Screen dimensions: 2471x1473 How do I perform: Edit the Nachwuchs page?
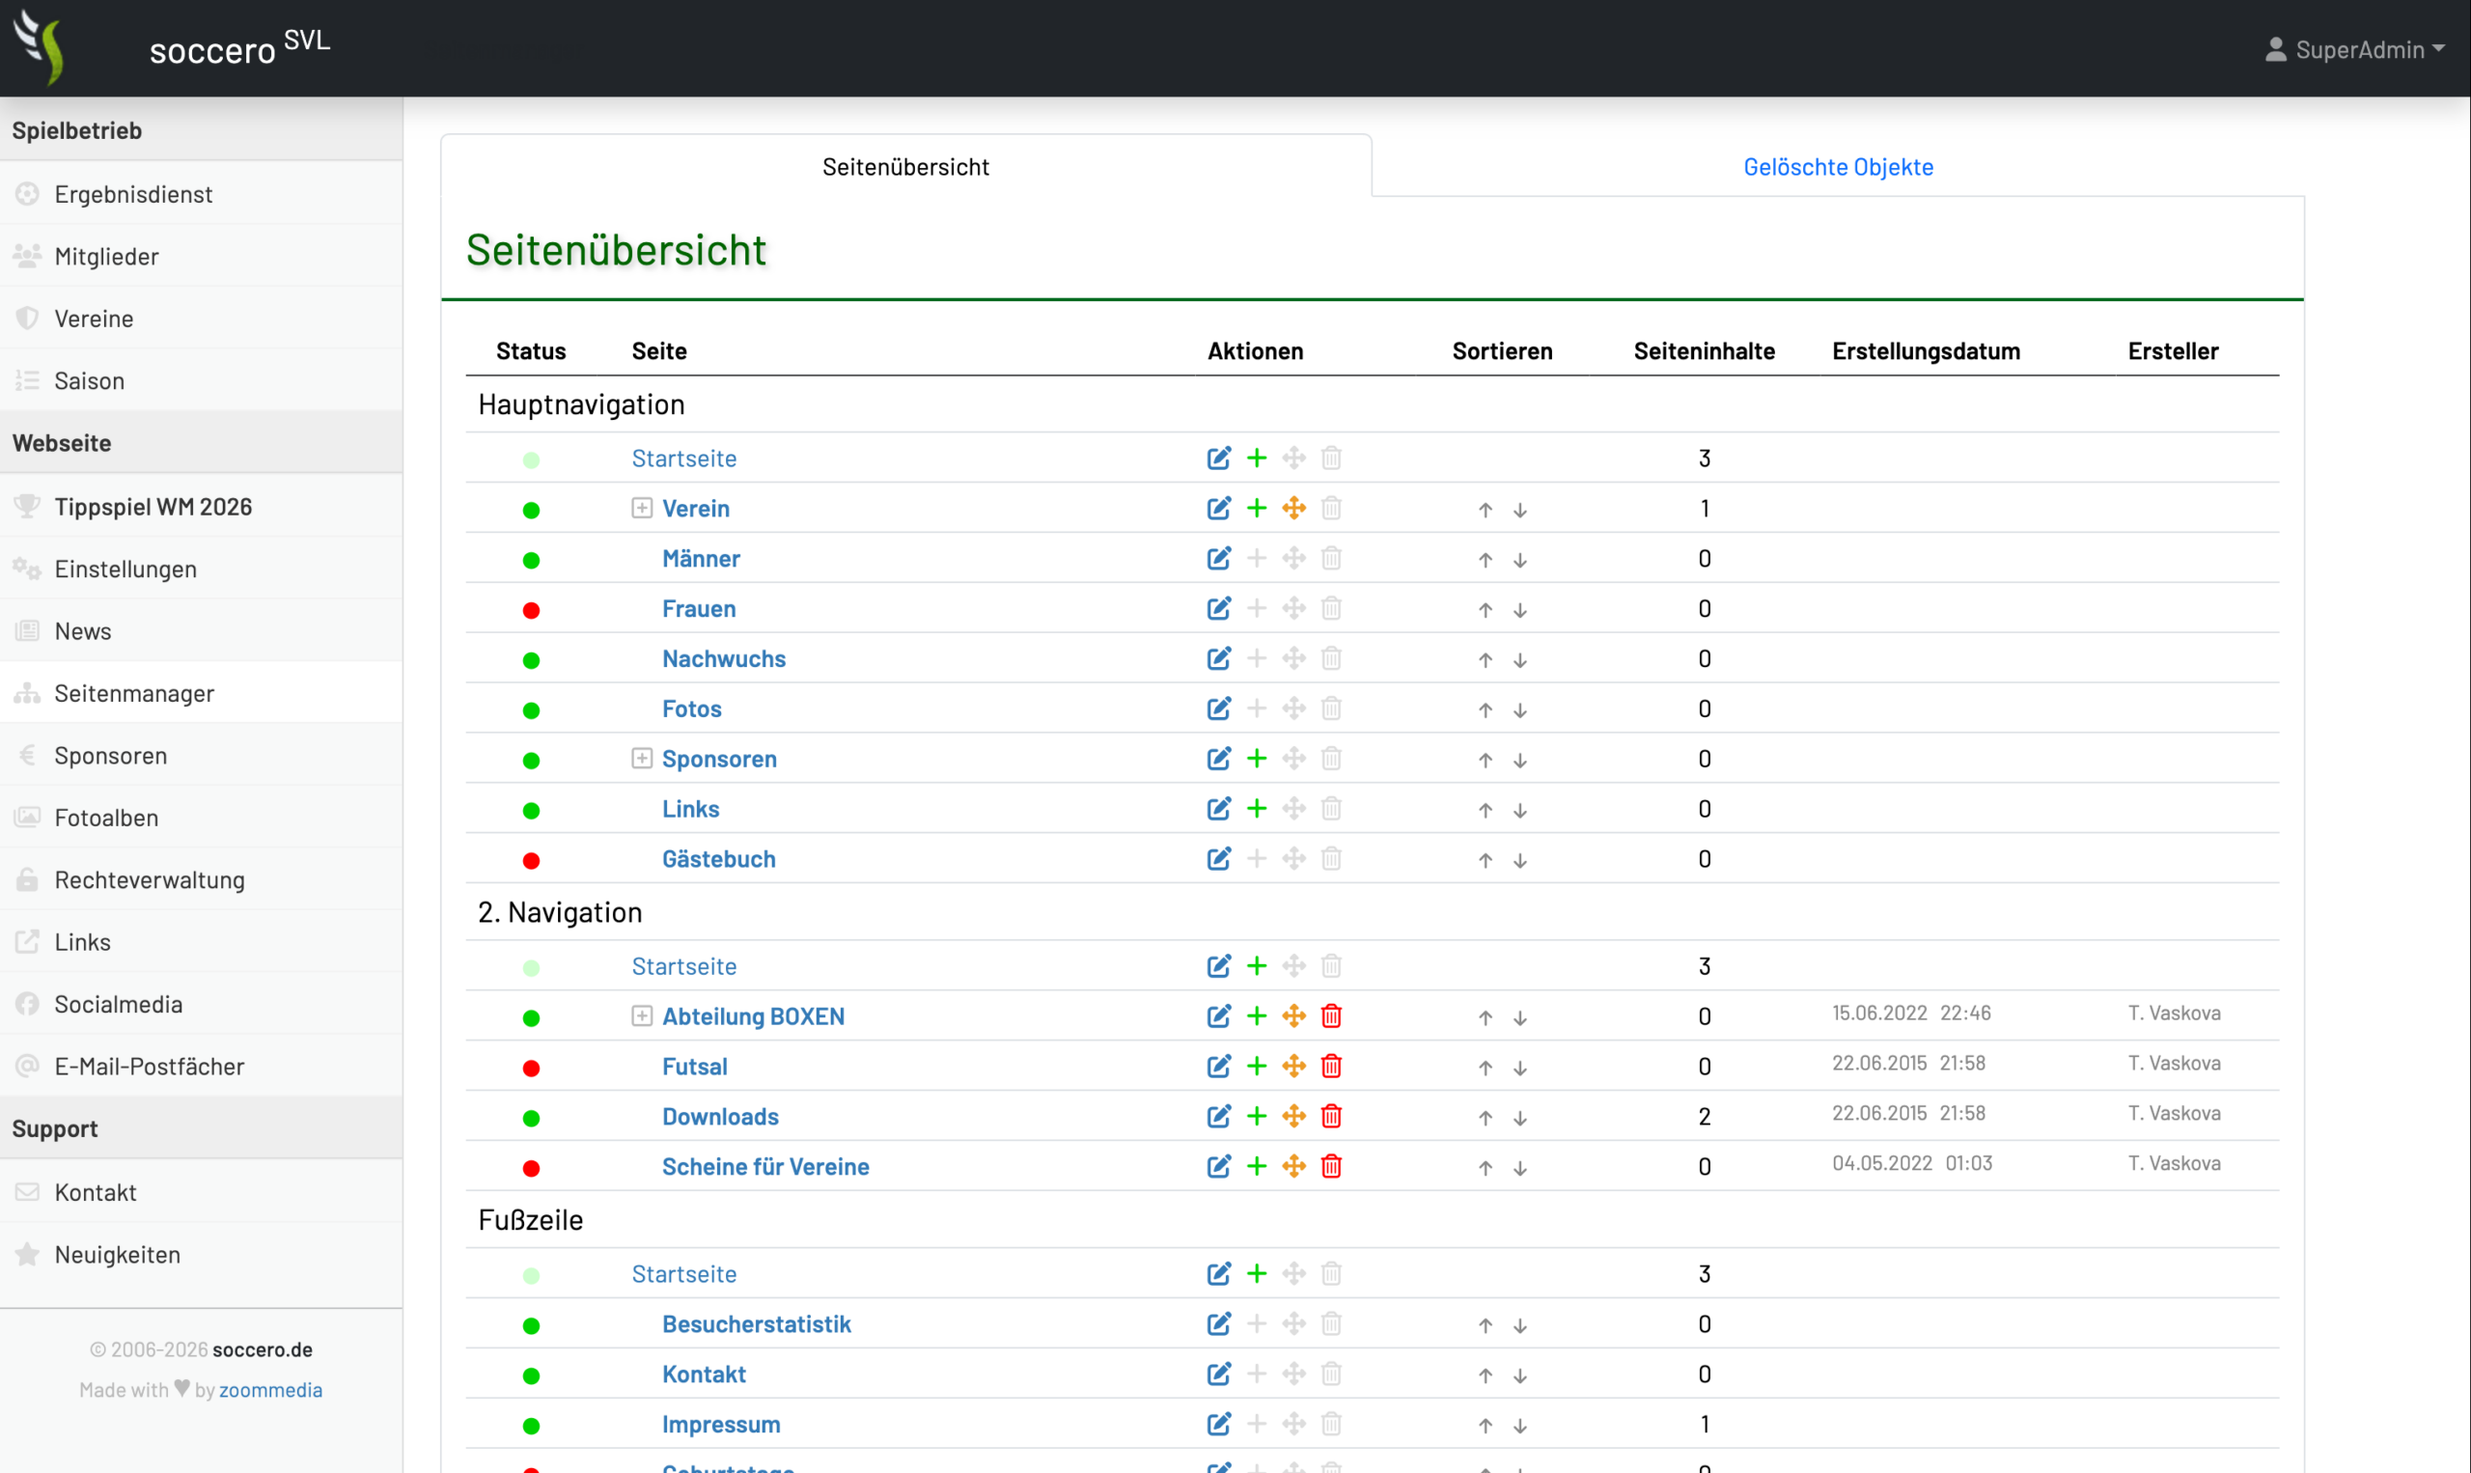click(1219, 658)
